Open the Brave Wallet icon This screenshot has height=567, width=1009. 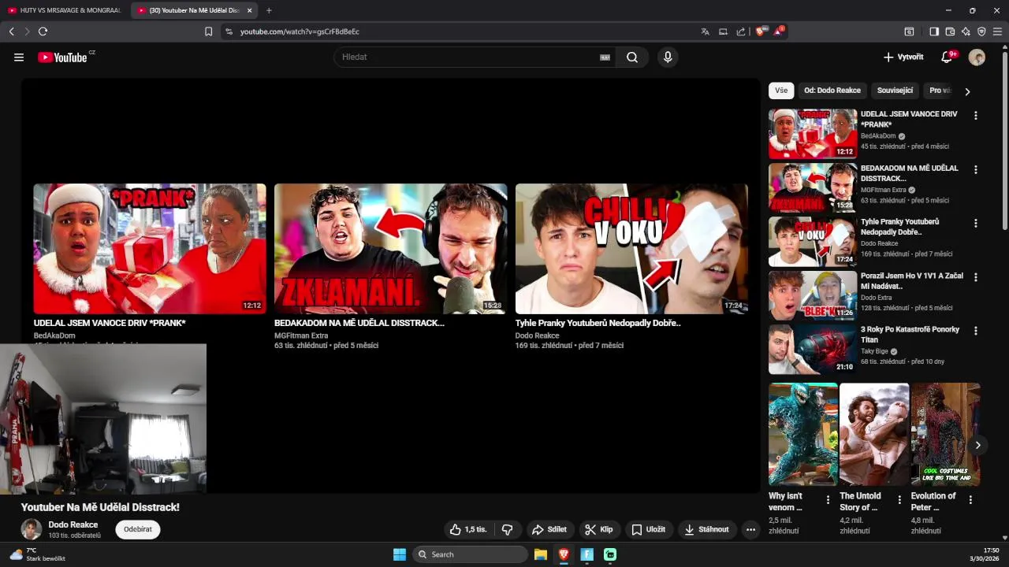coord(950,31)
